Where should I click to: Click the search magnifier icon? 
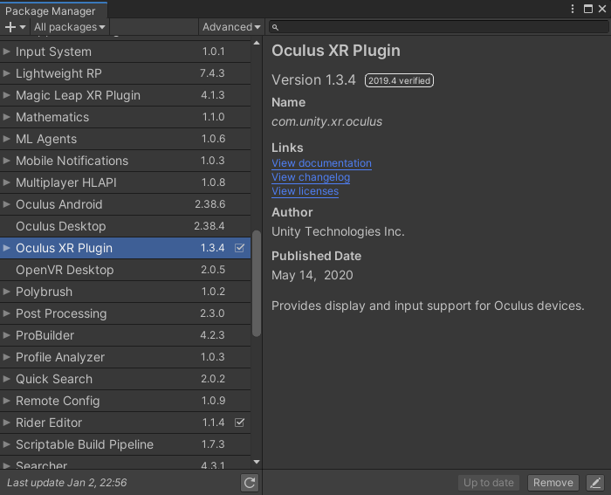point(275,28)
